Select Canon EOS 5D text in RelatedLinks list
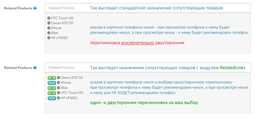Viewport: 255px width, 118px height. (x=72, y=78)
